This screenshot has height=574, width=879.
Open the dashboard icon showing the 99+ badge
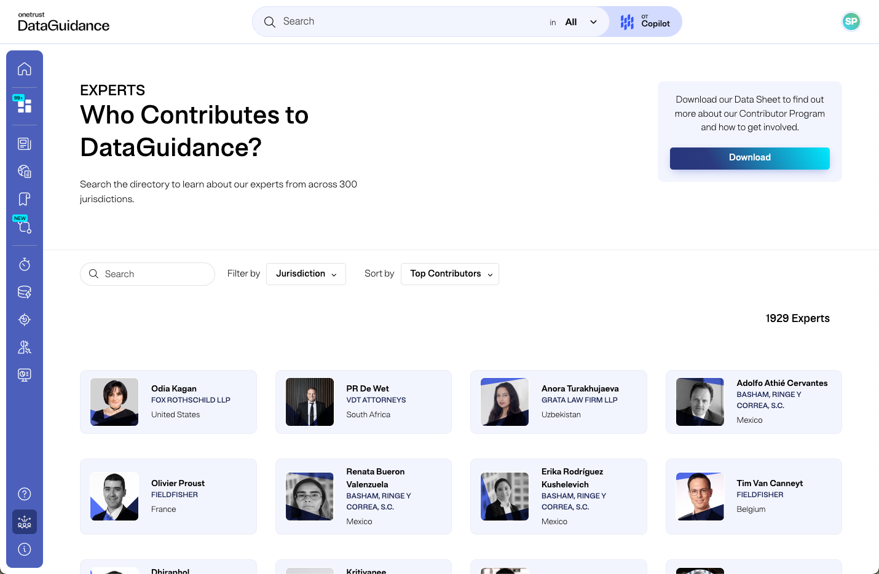click(x=25, y=106)
